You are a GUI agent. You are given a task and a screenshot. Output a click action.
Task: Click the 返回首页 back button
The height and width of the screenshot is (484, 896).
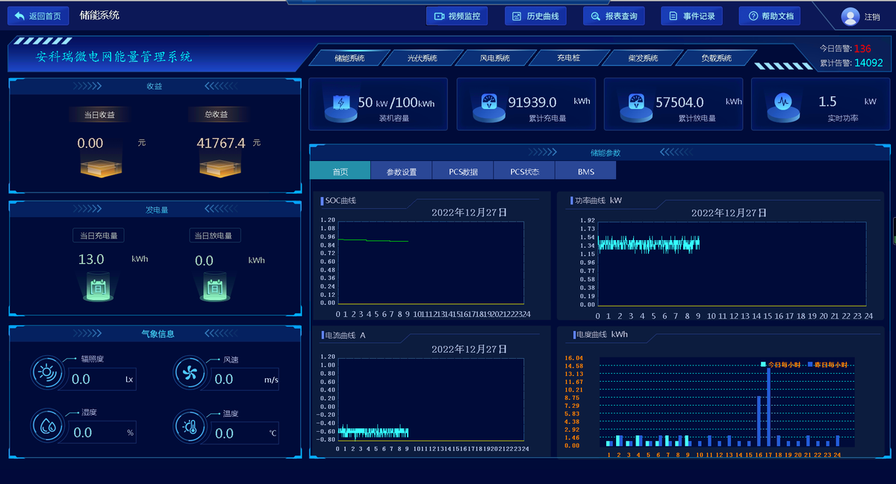click(38, 16)
